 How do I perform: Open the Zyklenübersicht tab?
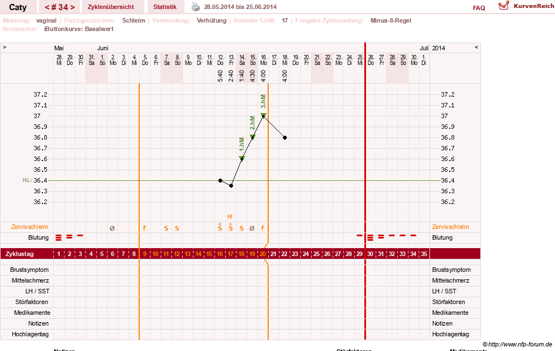[x=111, y=7]
